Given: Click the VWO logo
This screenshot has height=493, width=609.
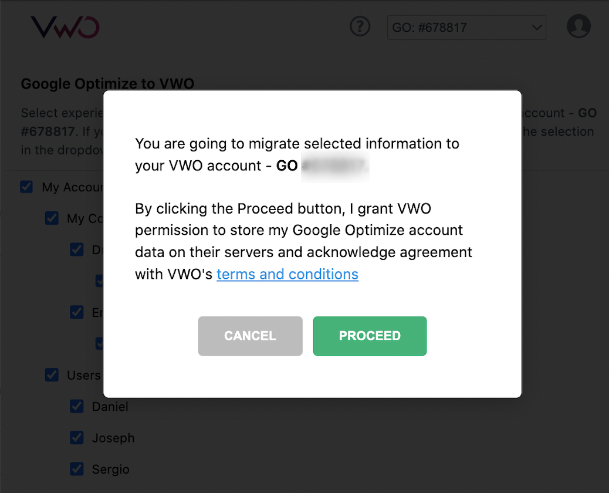Looking at the screenshot, I should click(65, 27).
